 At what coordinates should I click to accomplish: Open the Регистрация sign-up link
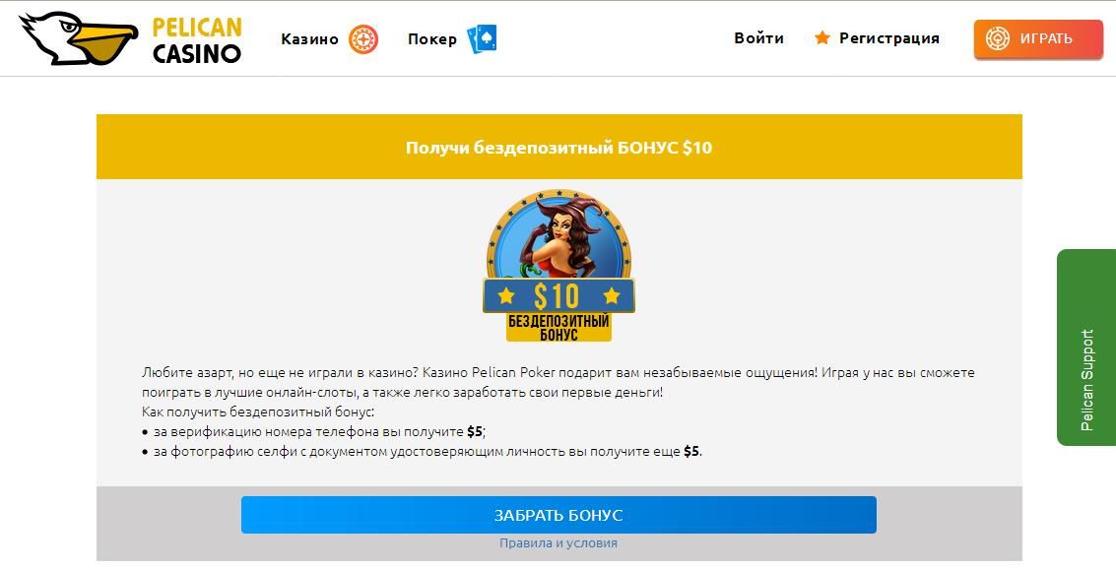click(888, 38)
